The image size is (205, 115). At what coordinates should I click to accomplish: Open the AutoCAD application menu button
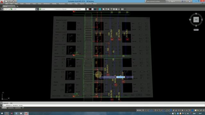click(2, 2)
